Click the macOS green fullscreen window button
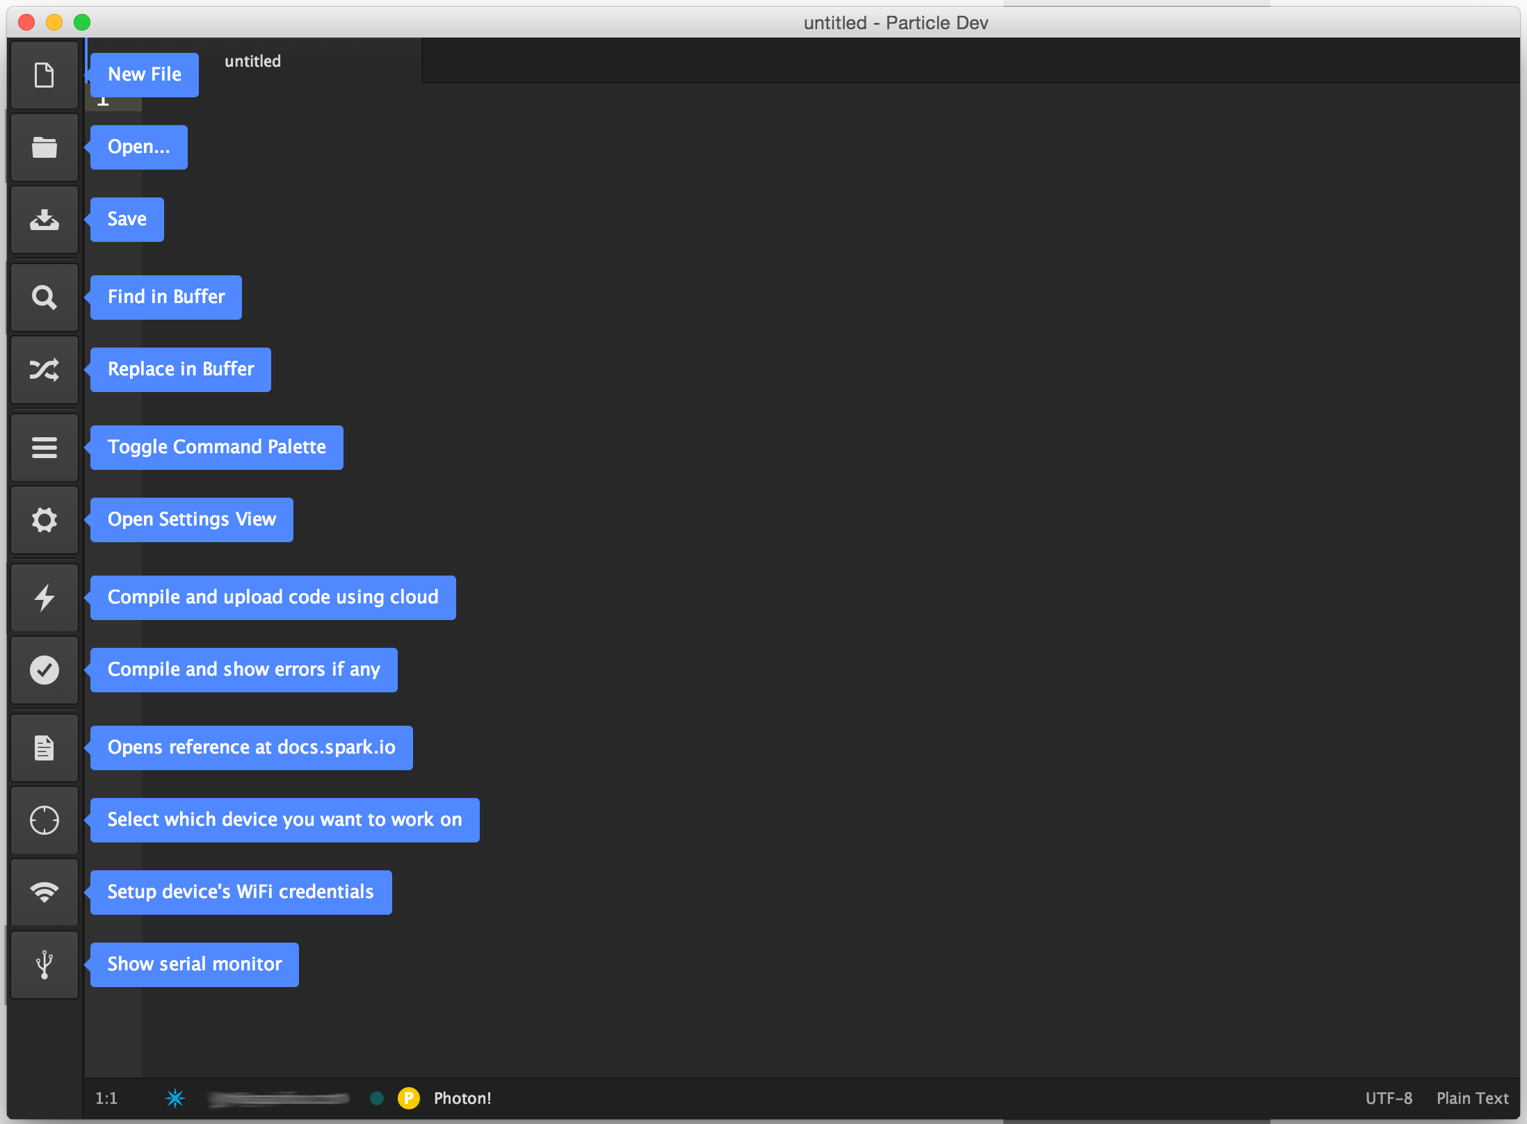This screenshot has width=1527, height=1124. [x=82, y=22]
